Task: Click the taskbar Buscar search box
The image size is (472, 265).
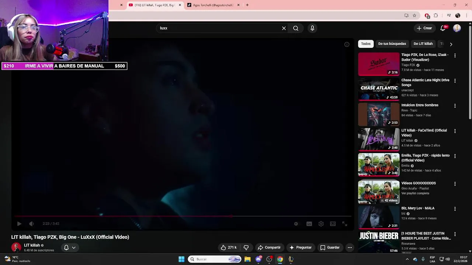Action: pyautogui.click(x=215, y=259)
